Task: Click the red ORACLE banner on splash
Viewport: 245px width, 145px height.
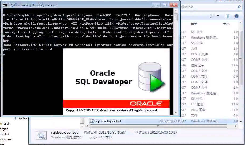Action: coord(116,104)
